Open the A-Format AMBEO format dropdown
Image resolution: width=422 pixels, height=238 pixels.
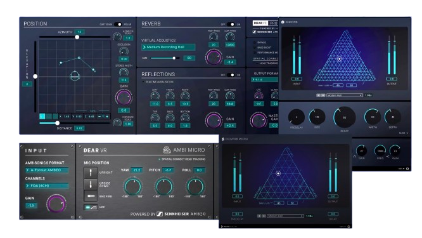[x=47, y=170]
